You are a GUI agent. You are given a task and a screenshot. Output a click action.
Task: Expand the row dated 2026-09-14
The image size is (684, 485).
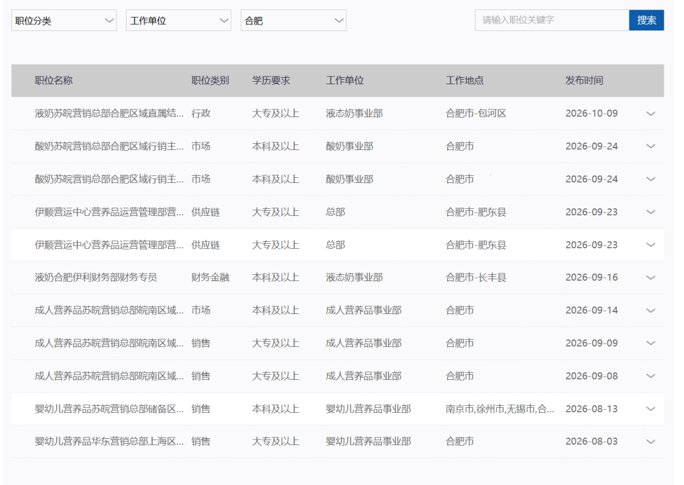(x=650, y=310)
